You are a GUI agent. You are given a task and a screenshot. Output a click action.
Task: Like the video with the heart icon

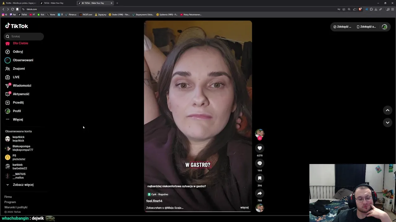pos(260,148)
